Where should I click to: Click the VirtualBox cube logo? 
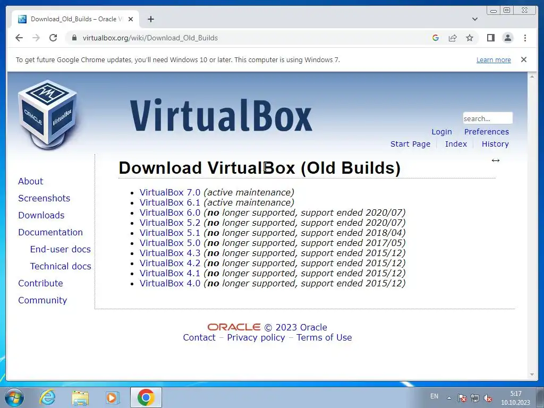48,115
